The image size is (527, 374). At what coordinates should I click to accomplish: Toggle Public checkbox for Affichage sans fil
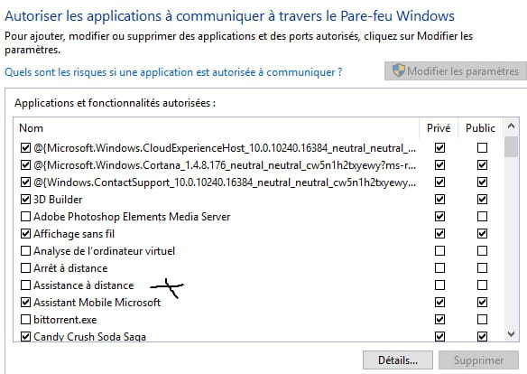coord(482,233)
